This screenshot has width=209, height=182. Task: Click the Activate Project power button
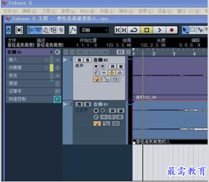click(x=9, y=30)
